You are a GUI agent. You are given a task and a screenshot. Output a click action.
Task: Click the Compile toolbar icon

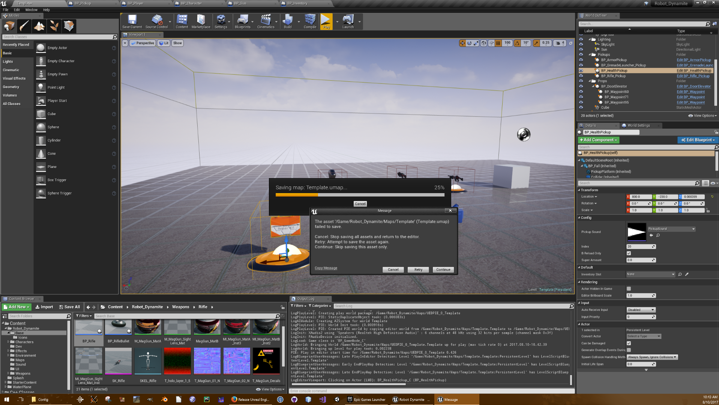click(310, 21)
